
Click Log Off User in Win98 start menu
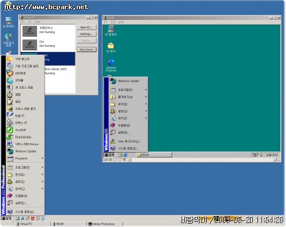pos(128,141)
